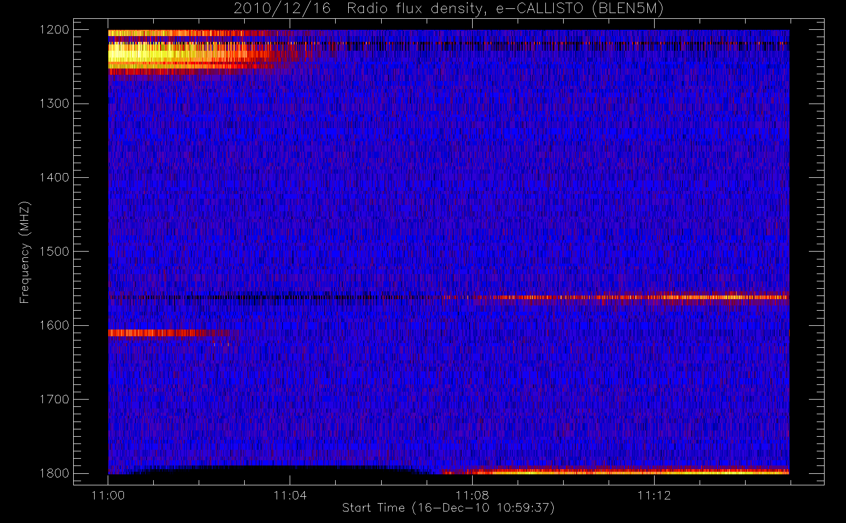Viewport: 846px width, 523px height.
Task: Select the 1200 frequency tick label
Action: tap(54, 30)
